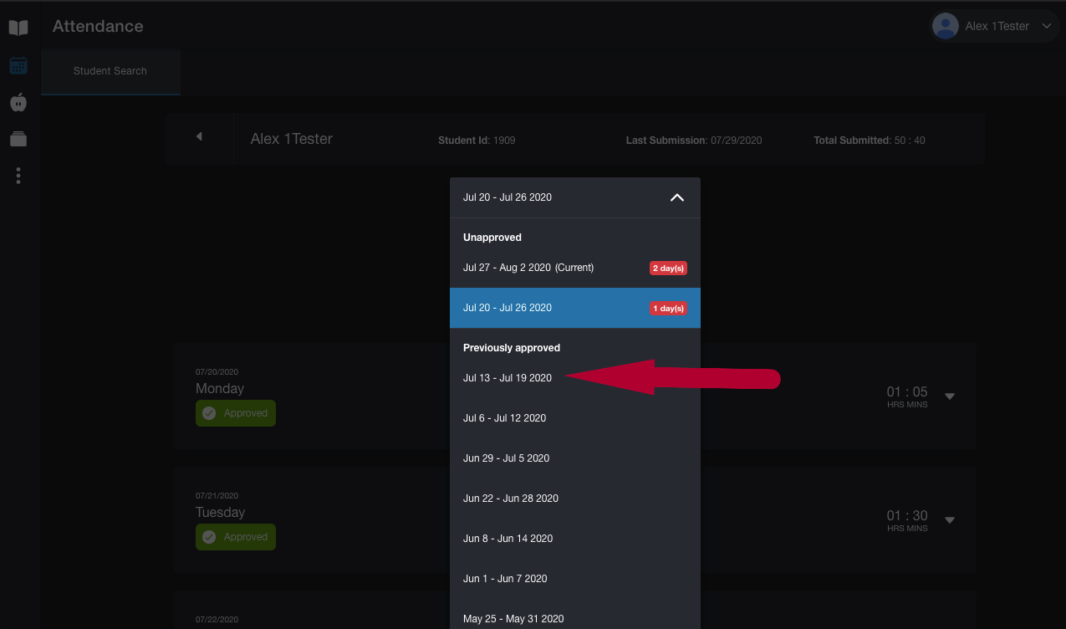This screenshot has width=1066, height=629.
Task: Click the user avatar icon
Action: coord(945,26)
